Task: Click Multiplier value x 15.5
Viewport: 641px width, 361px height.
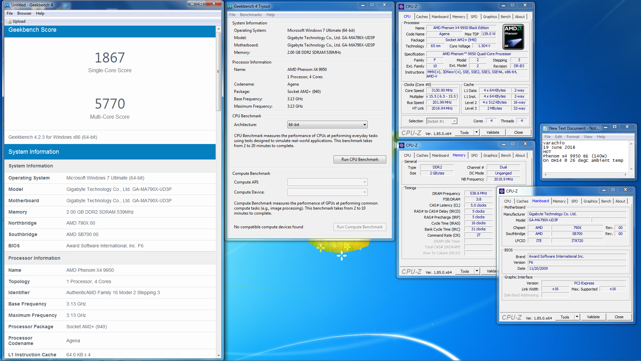Action: tap(442, 96)
